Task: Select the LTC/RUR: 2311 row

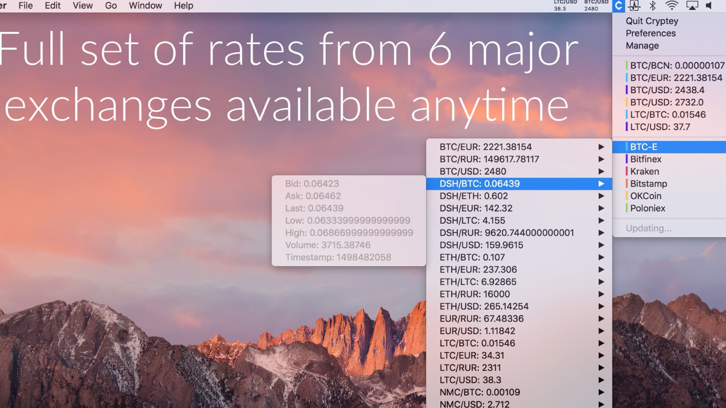Action: [519, 368]
